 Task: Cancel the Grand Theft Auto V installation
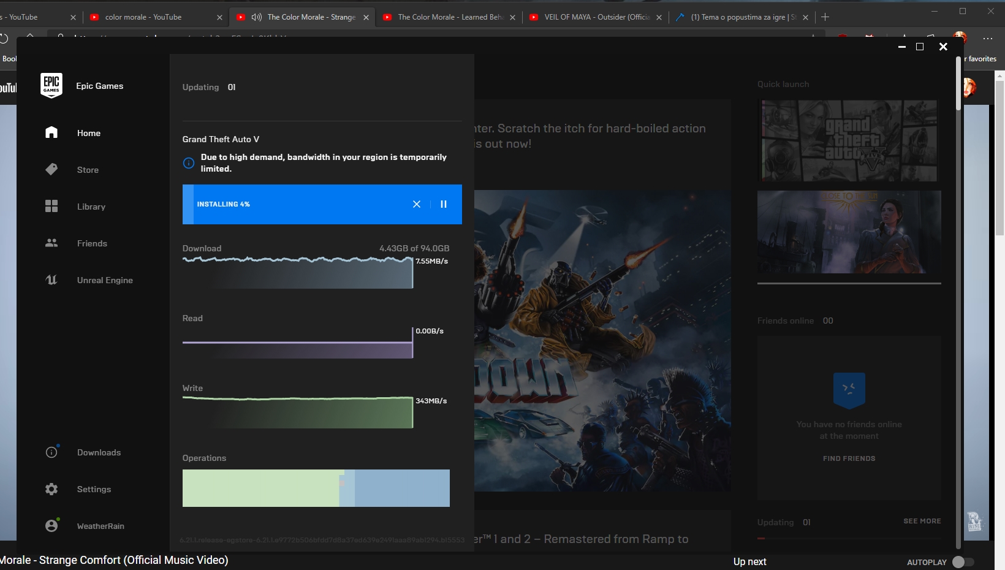[417, 204]
